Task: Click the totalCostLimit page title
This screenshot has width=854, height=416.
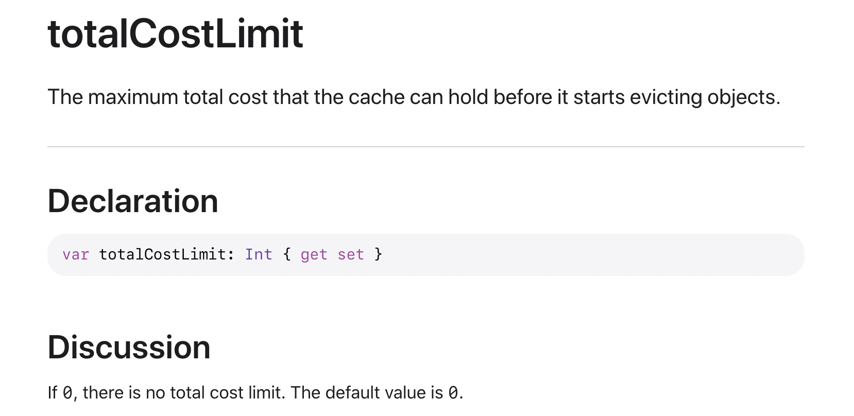Action: click(x=175, y=34)
